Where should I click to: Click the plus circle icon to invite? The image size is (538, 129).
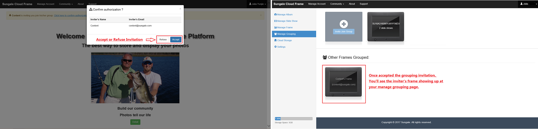[x=344, y=24]
